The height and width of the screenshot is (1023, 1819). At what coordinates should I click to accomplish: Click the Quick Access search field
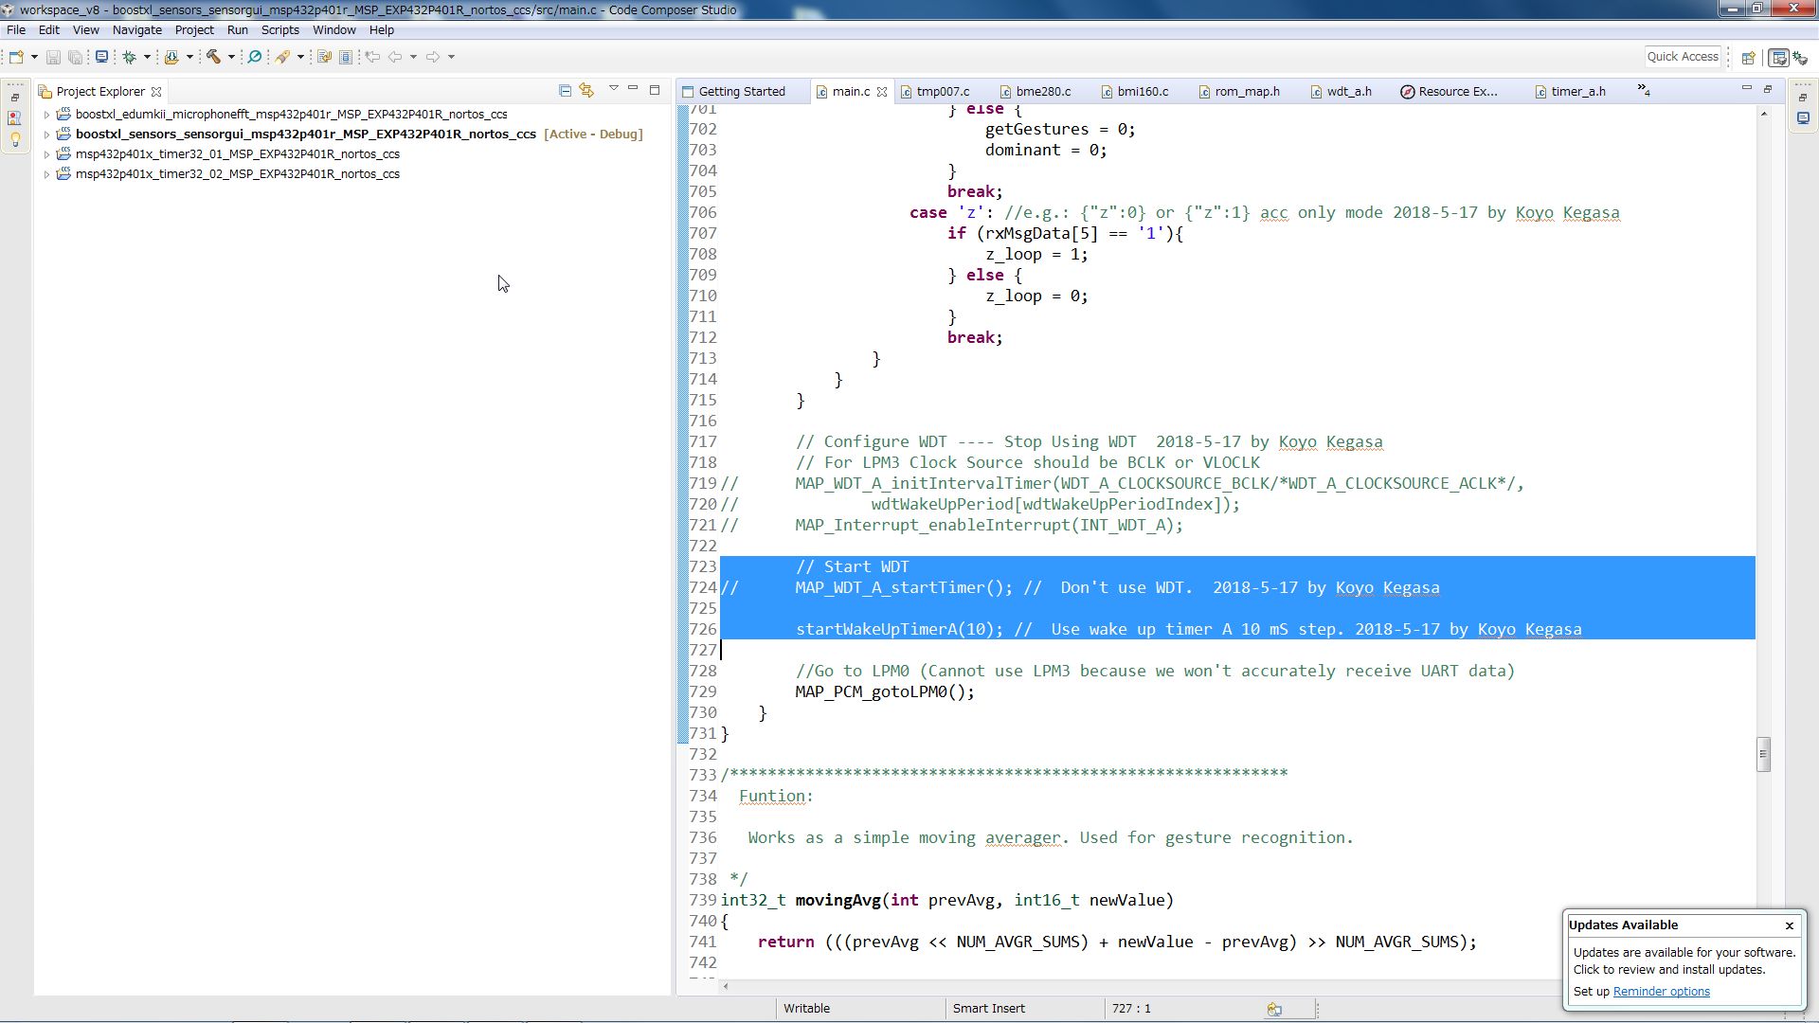pyautogui.click(x=1682, y=57)
